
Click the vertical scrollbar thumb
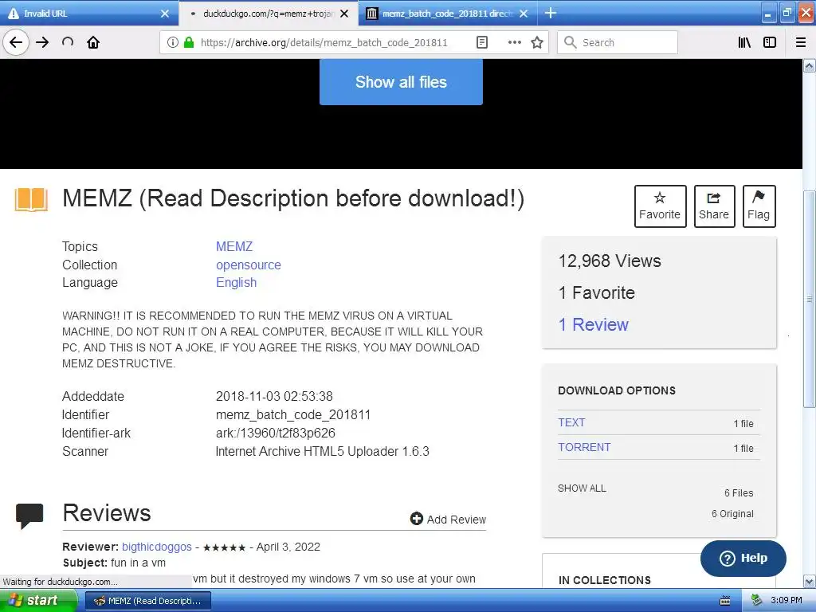coord(809,300)
